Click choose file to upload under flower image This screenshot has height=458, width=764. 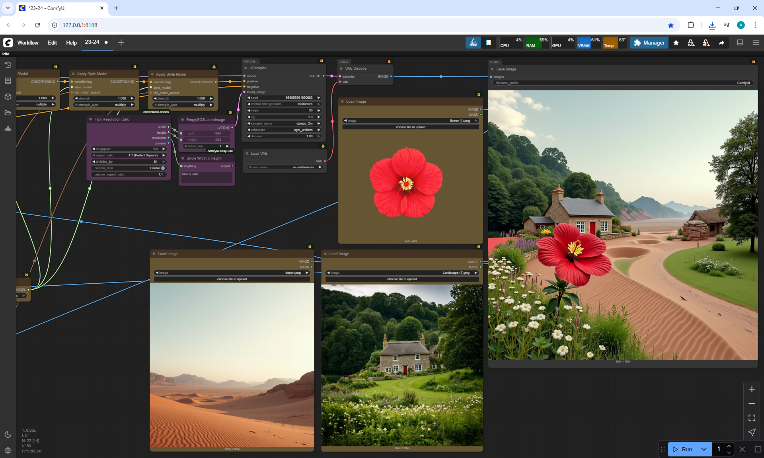410,127
